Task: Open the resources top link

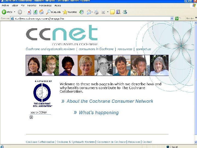Action: point(125,49)
